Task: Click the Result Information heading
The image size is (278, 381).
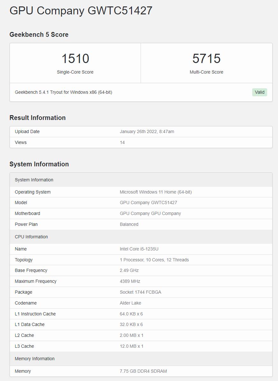Action: coord(37,117)
